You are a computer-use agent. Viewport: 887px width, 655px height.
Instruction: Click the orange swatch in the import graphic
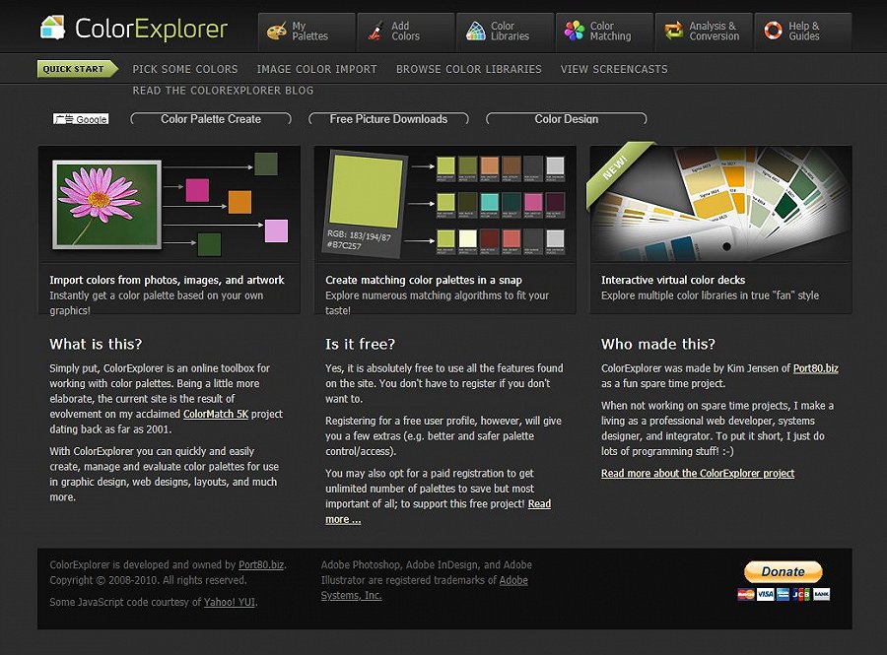point(239,202)
